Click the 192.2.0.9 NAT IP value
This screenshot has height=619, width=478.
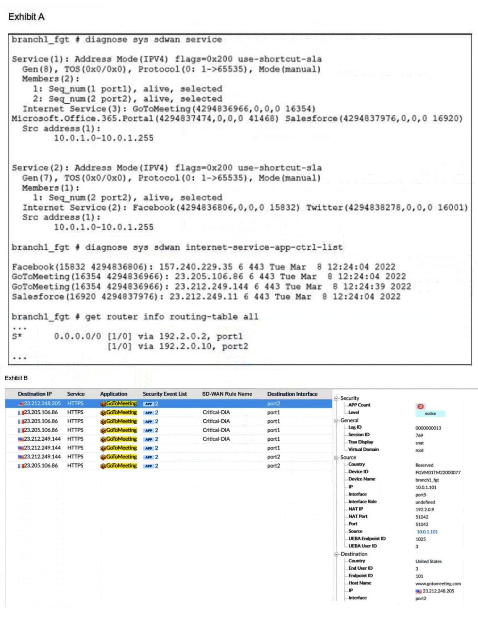click(425, 510)
